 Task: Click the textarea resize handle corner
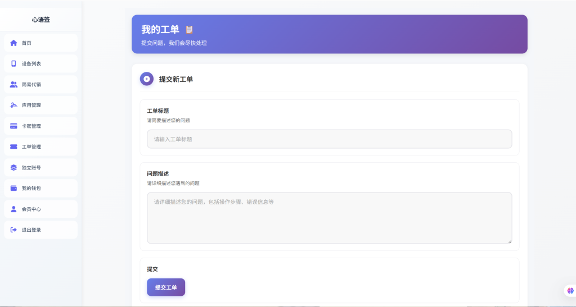tap(510, 241)
